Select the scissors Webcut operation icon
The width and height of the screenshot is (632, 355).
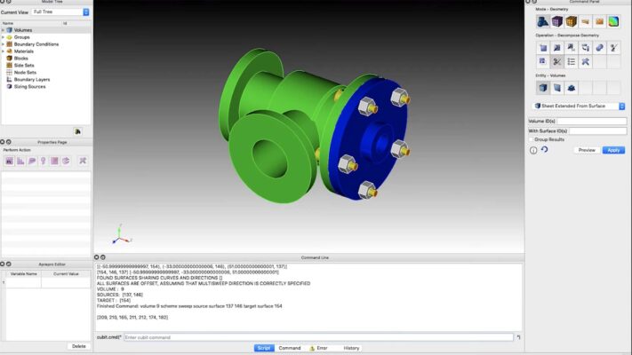pyautogui.click(x=556, y=61)
